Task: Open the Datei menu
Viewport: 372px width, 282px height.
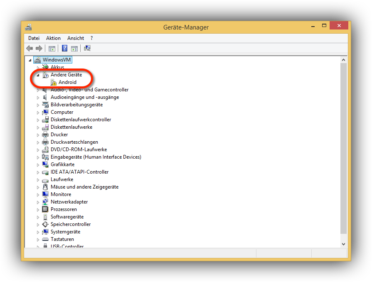Action: tap(34, 38)
